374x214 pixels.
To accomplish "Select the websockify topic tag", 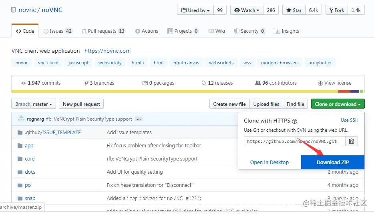I will [110, 63].
